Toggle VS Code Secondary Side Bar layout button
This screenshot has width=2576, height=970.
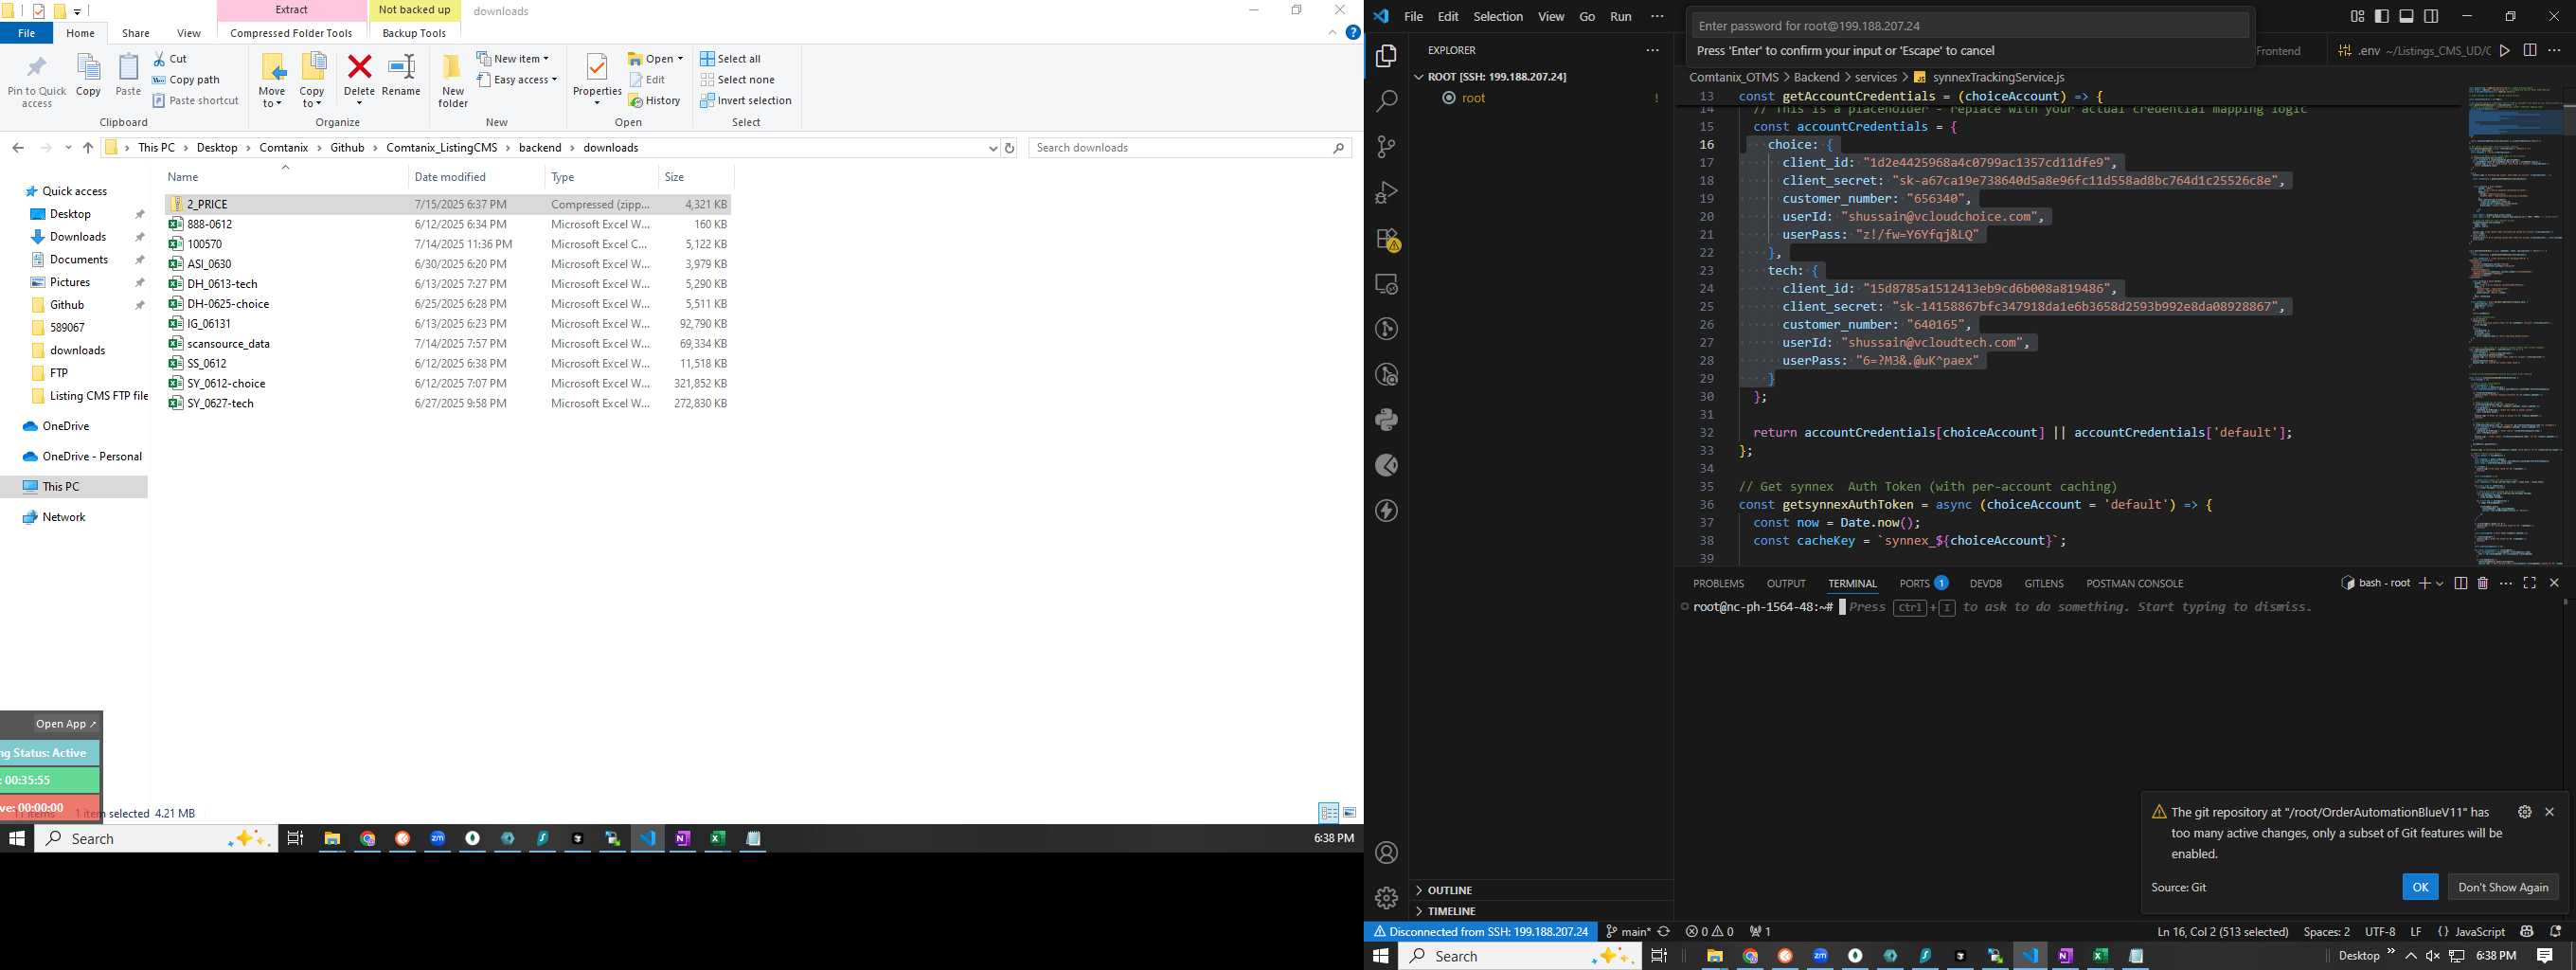2431,16
